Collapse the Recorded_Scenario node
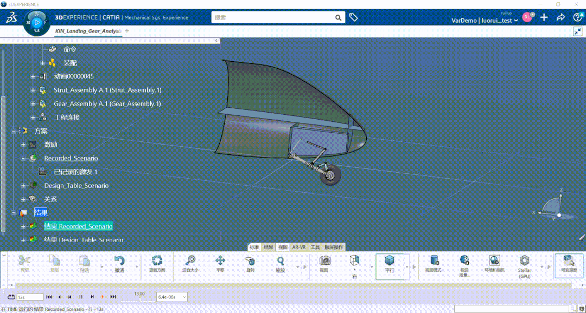Viewport: 586px width, 313px height. tap(23, 158)
